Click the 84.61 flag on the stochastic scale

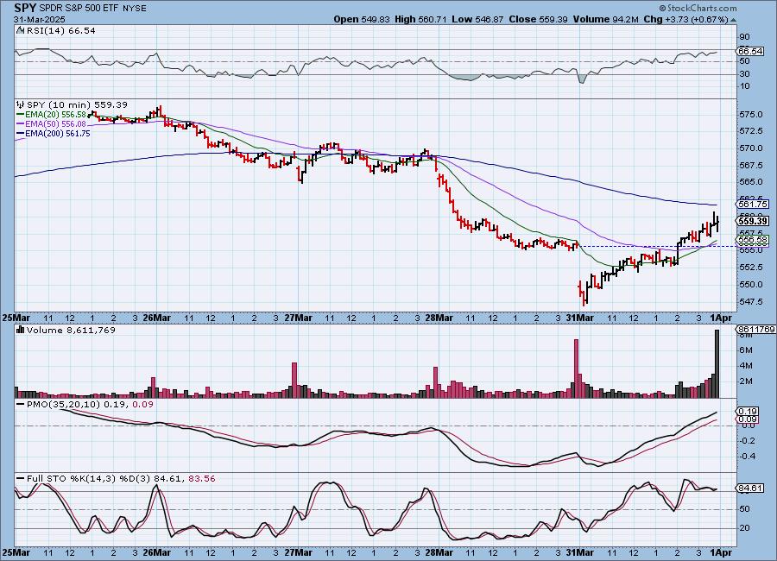[751, 489]
